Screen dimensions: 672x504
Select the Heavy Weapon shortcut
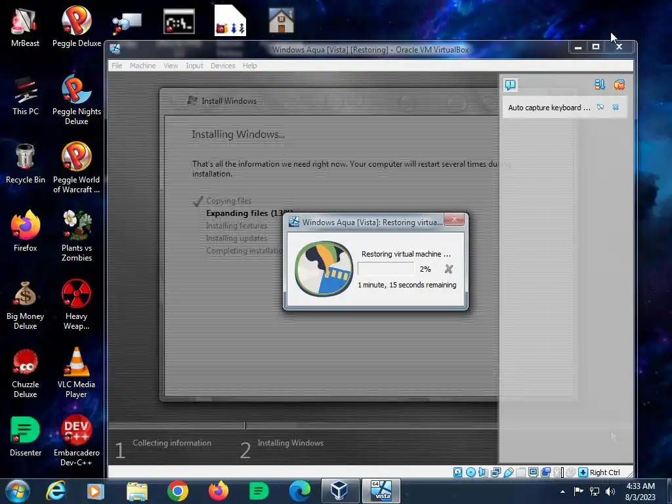pos(76,304)
